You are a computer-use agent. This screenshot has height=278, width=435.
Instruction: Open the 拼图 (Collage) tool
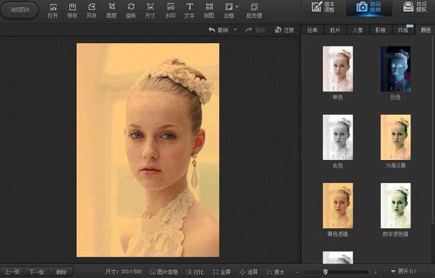point(209,11)
